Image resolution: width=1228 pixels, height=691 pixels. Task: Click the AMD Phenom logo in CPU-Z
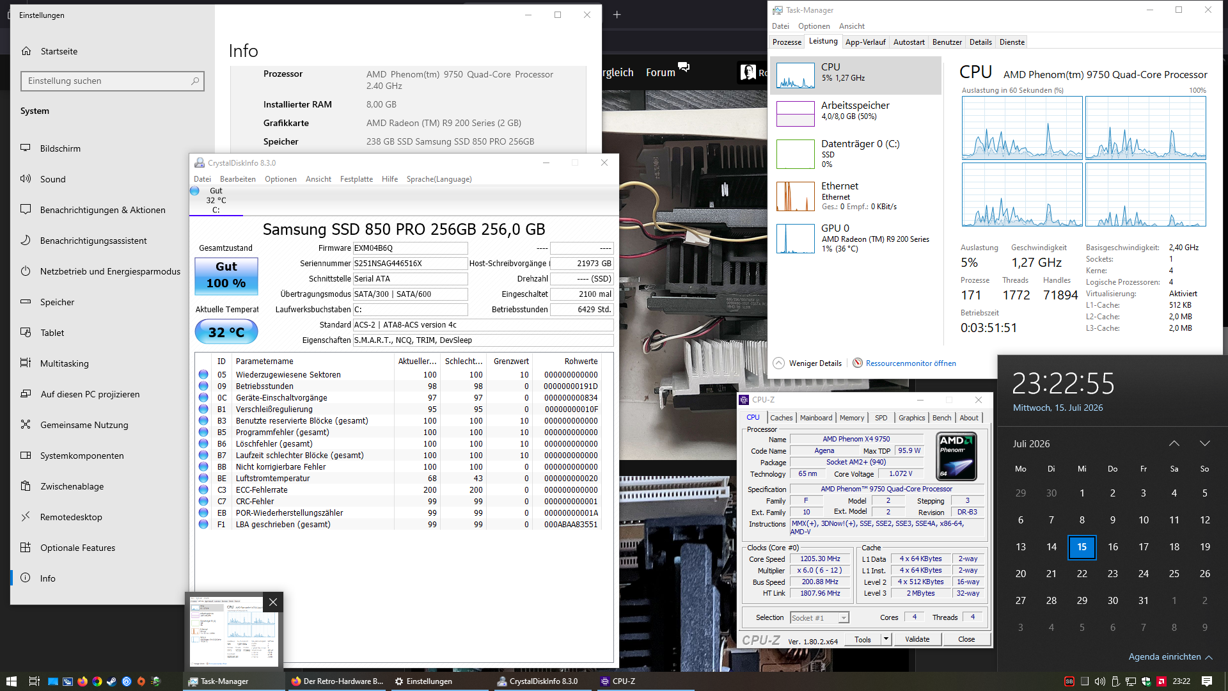coord(956,456)
